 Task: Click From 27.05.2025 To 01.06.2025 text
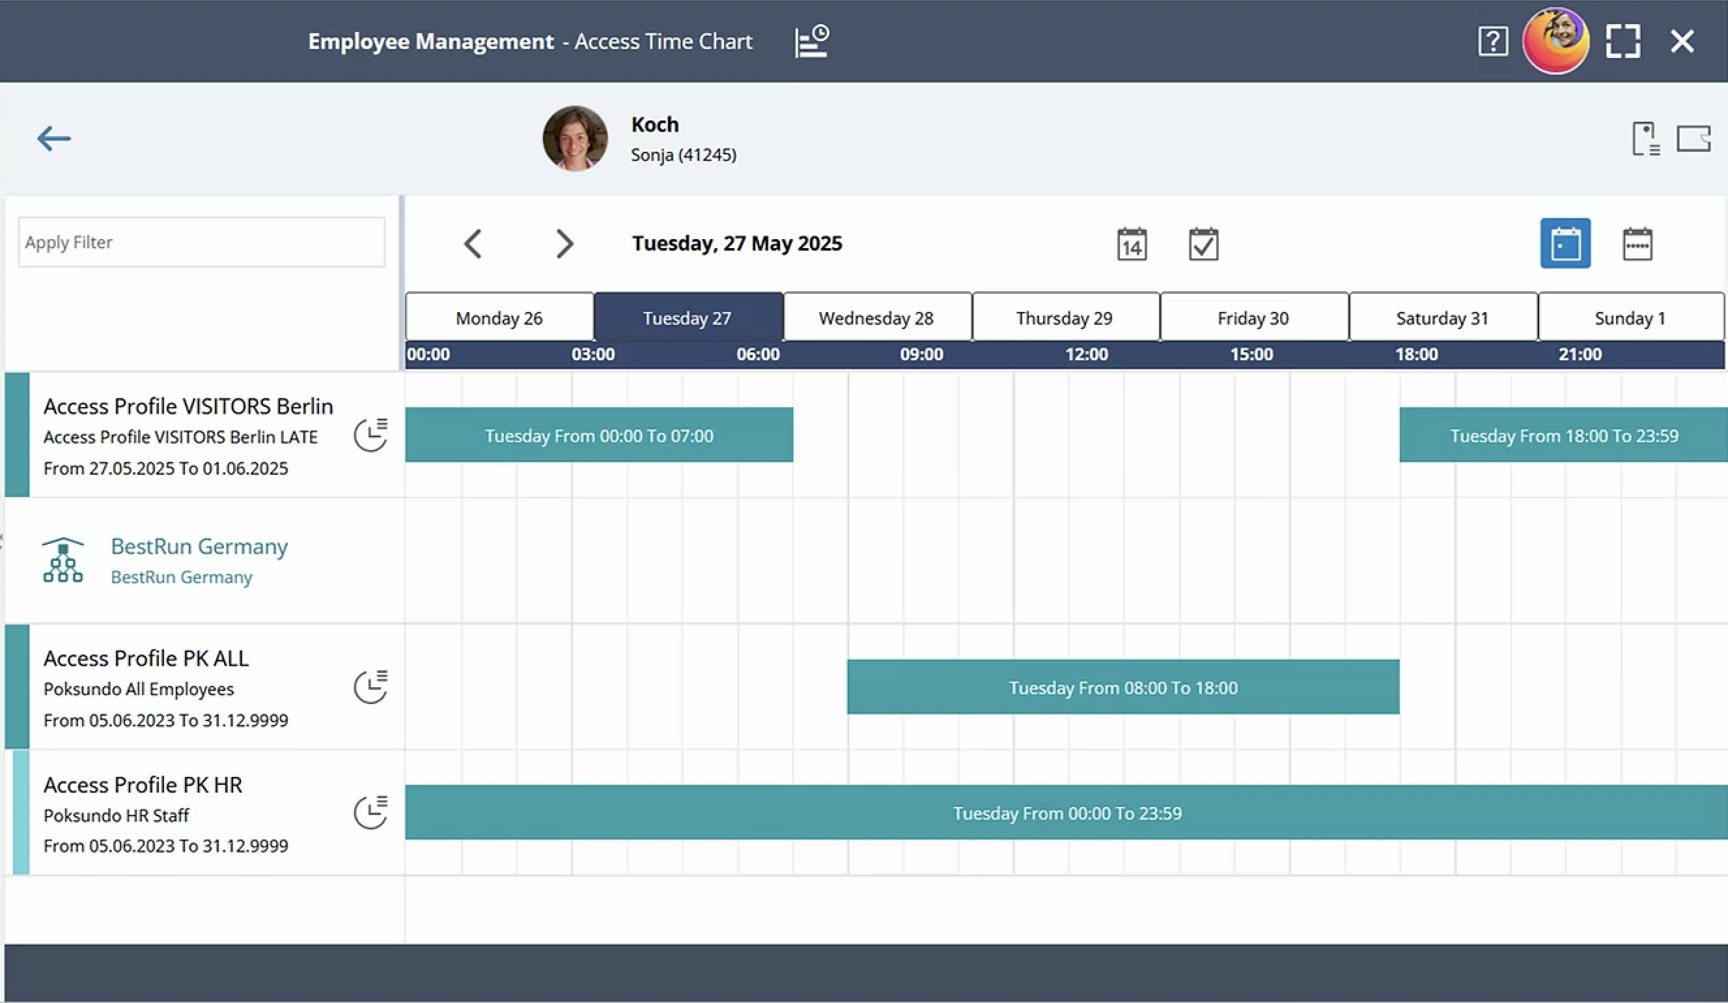[166, 468]
